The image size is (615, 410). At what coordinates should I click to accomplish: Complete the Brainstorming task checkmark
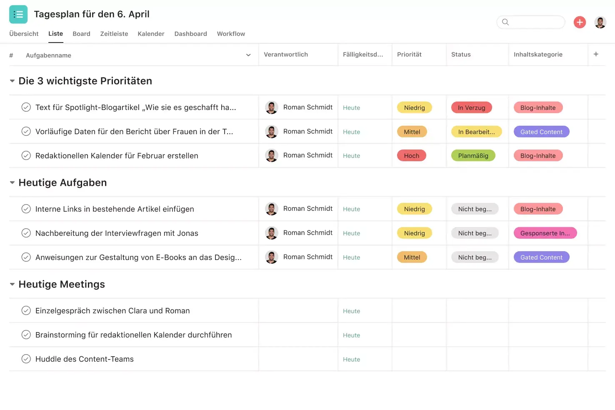(x=26, y=335)
